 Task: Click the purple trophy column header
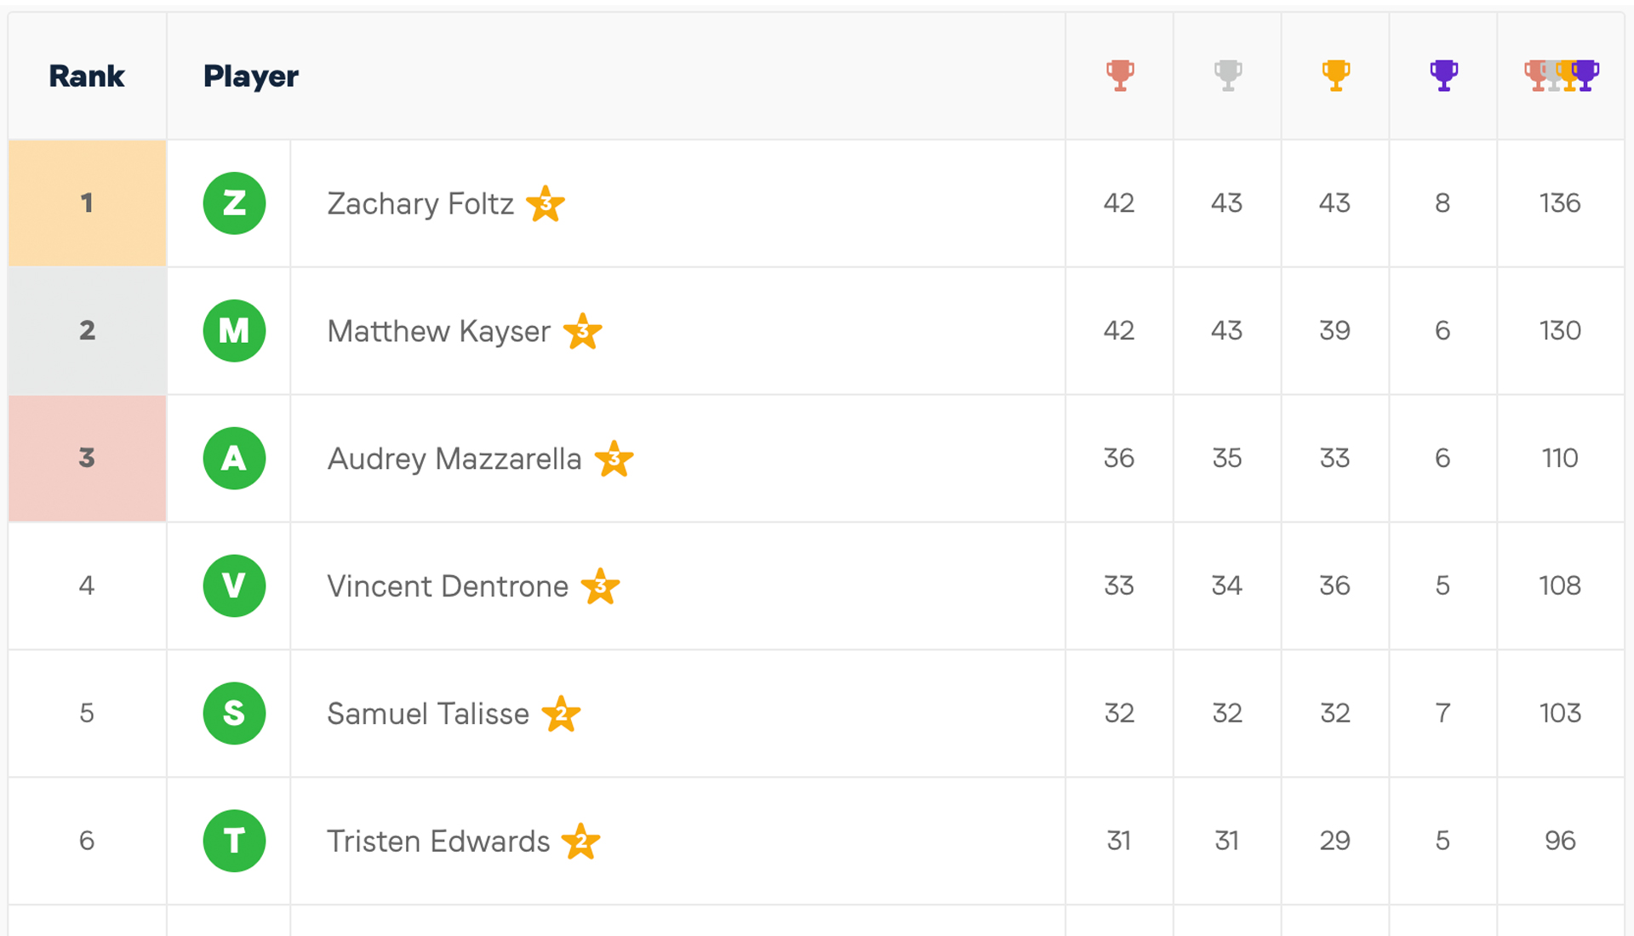click(x=1443, y=76)
